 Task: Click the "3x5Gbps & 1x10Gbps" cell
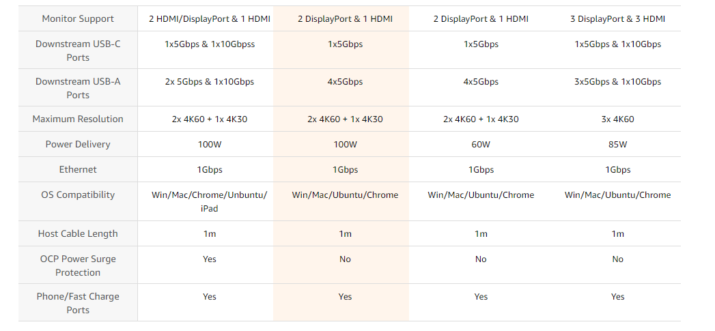(617, 82)
